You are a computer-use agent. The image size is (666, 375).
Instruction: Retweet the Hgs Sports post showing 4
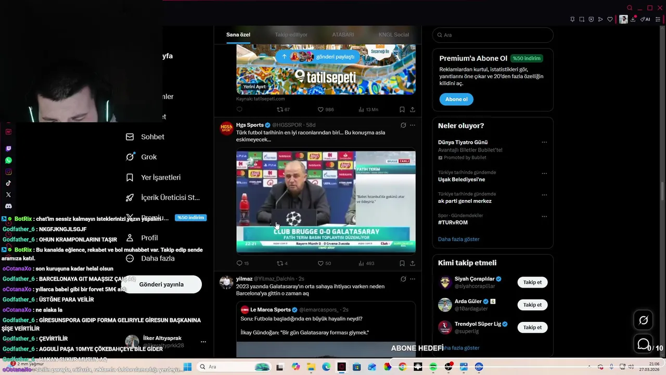tap(279, 264)
